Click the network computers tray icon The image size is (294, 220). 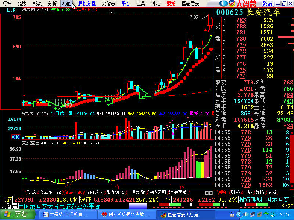click(253, 214)
